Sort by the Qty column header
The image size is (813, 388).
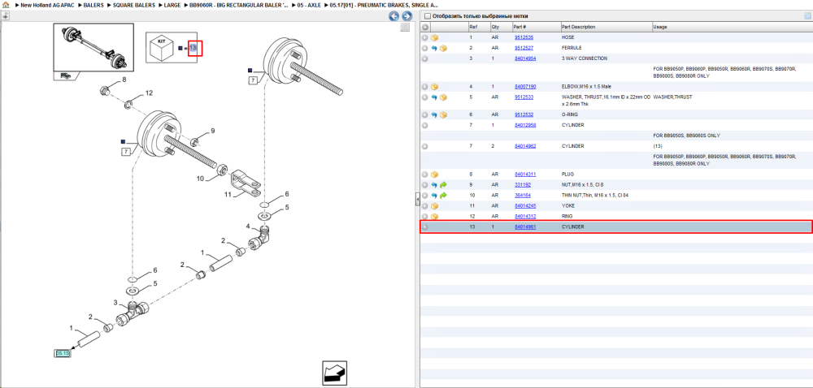point(501,27)
